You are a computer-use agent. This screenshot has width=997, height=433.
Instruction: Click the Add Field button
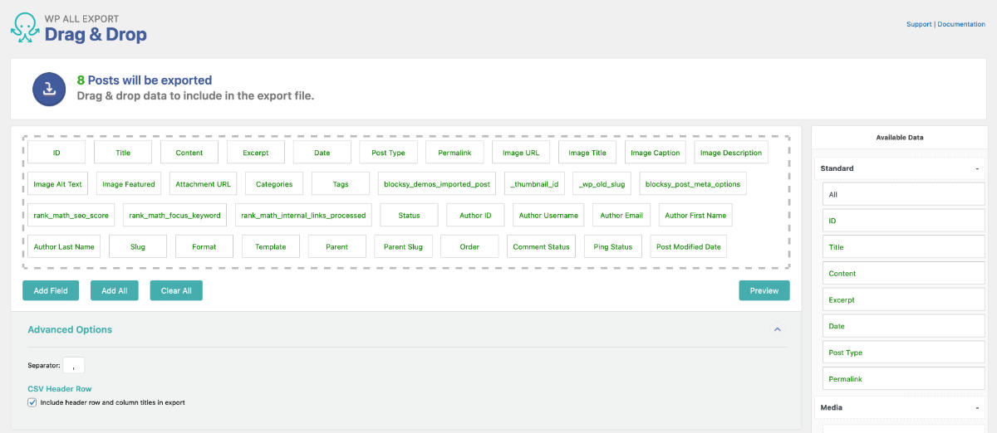pyautogui.click(x=51, y=290)
